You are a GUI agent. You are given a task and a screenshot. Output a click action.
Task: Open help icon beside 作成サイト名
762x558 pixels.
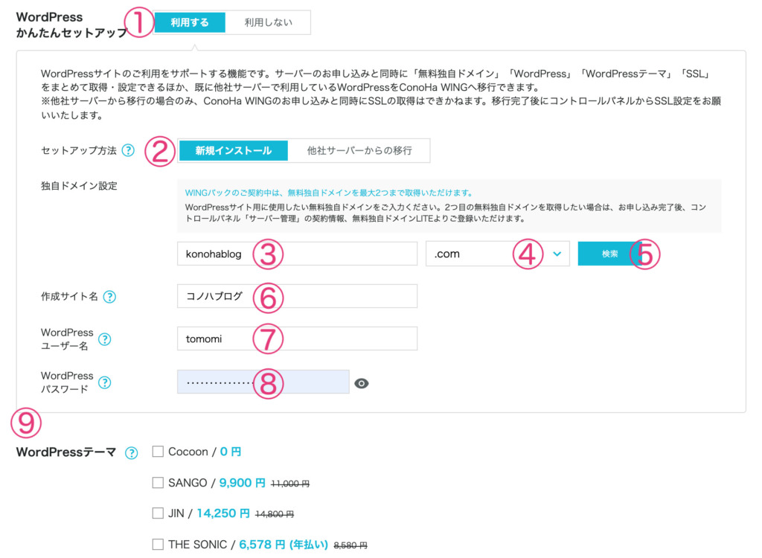[x=110, y=297]
